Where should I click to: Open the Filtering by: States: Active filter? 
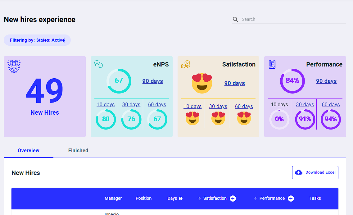(x=37, y=40)
